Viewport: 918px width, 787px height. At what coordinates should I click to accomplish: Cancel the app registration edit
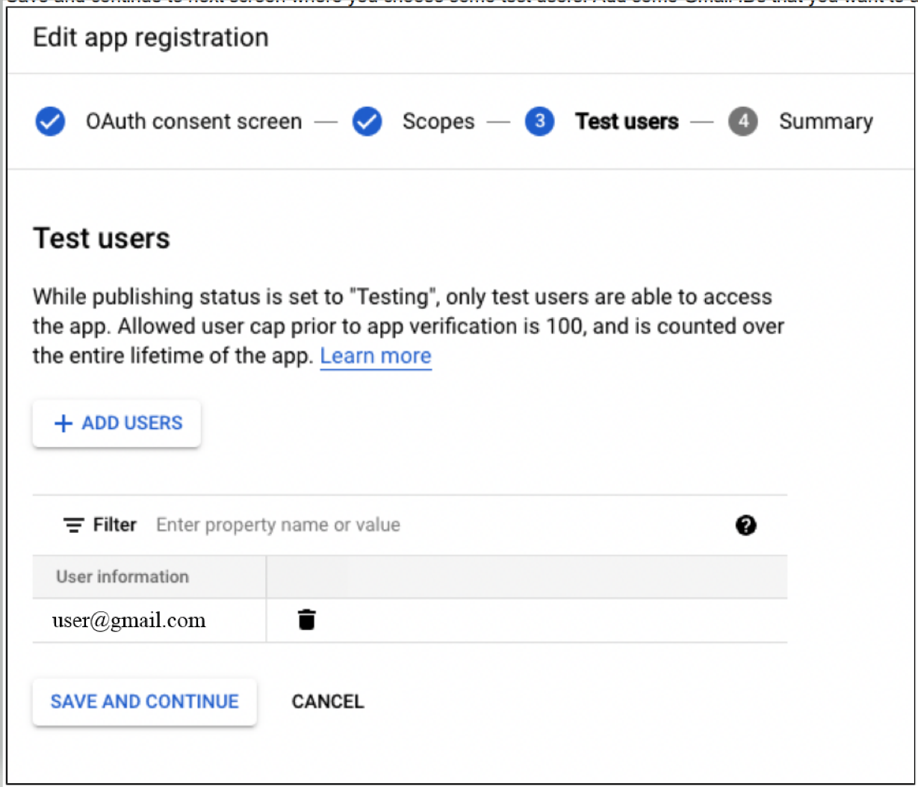coord(327,701)
